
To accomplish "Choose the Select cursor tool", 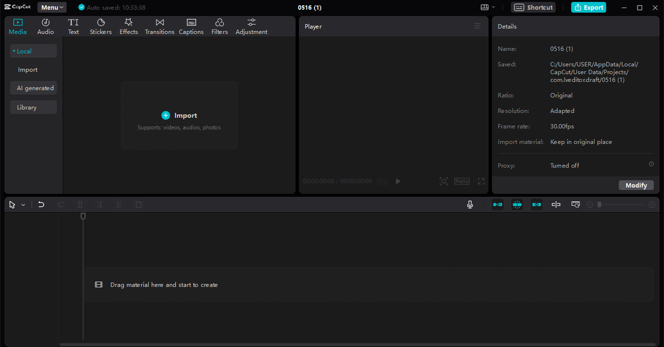I will click(x=12, y=205).
